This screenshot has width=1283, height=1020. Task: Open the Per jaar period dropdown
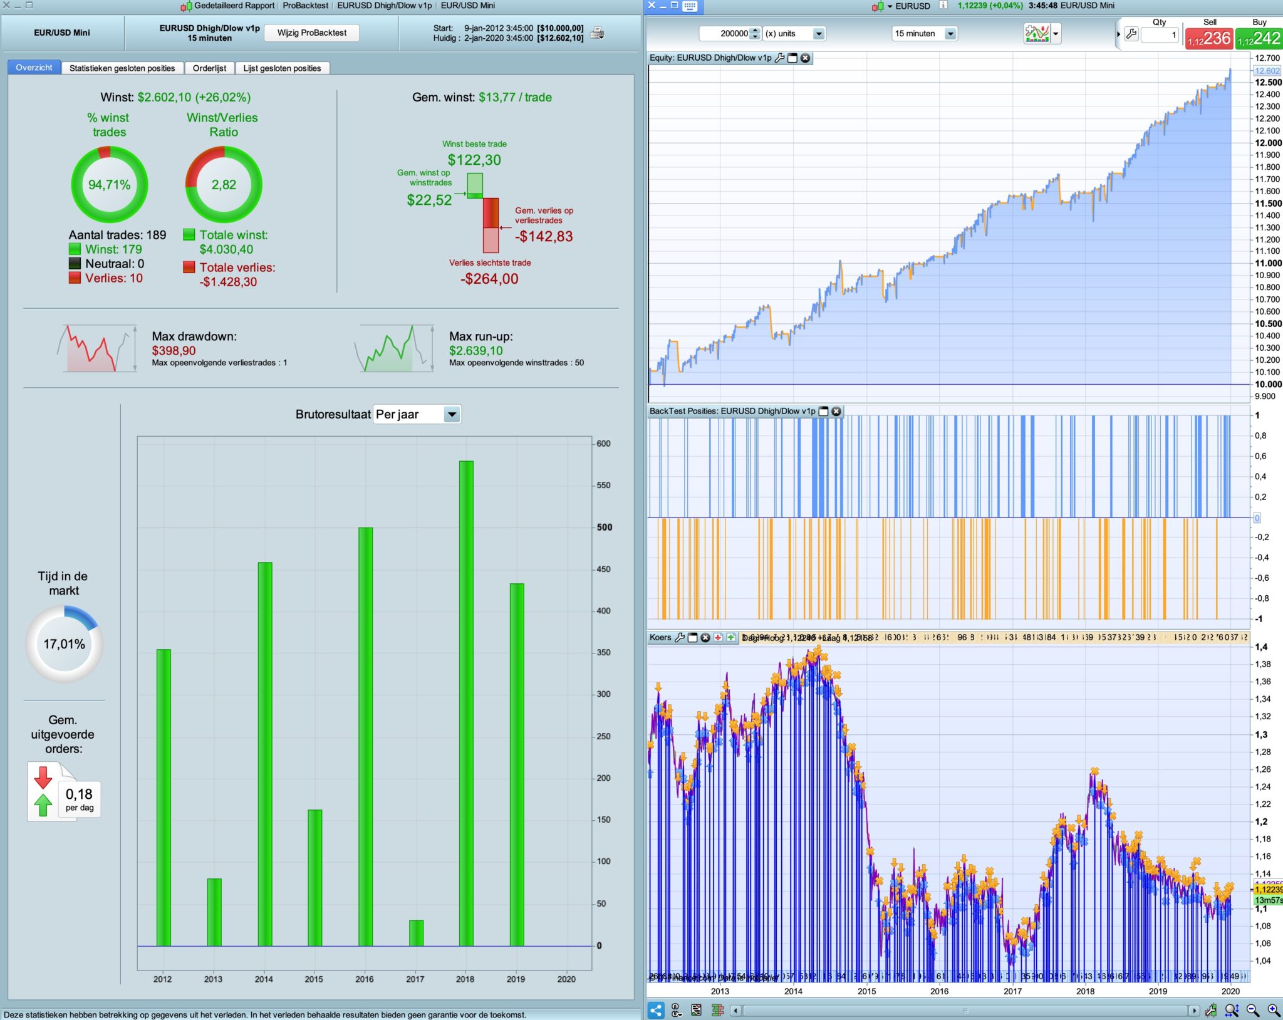click(x=451, y=414)
